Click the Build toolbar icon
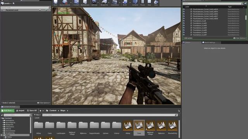The image size is (248, 139). [x=125, y=3]
